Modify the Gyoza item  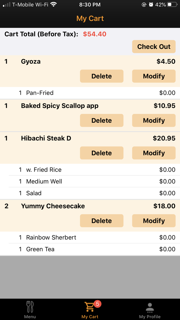pyautogui.click(x=154, y=76)
